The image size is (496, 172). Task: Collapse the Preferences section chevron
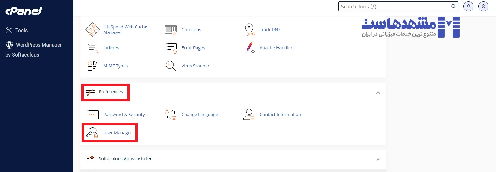(x=378, y=93)
